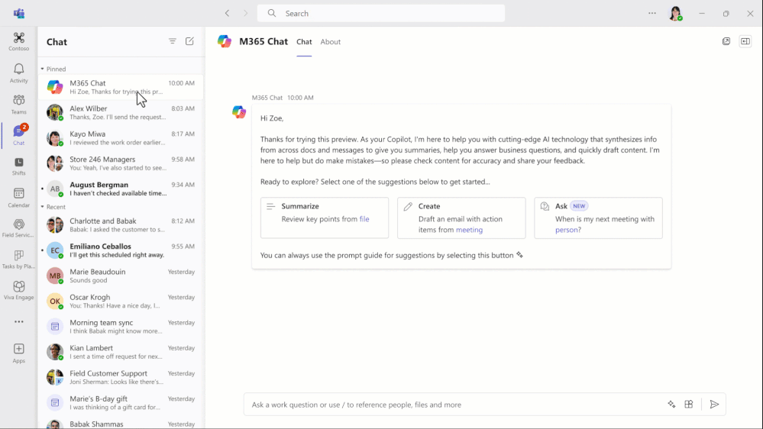Viewport: 763px width, 429px height.
Task: Open the Oscar Krogh chat
Action: [x=121, y=301]
